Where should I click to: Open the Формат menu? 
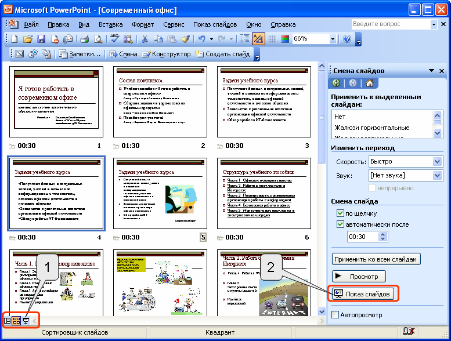point(143,24)
